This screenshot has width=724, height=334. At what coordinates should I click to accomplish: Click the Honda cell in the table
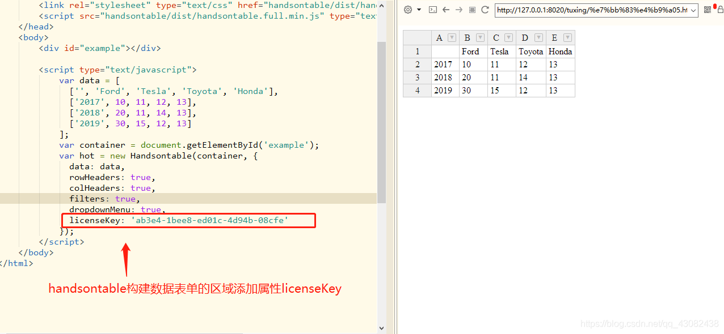click(x=561, y=52)
